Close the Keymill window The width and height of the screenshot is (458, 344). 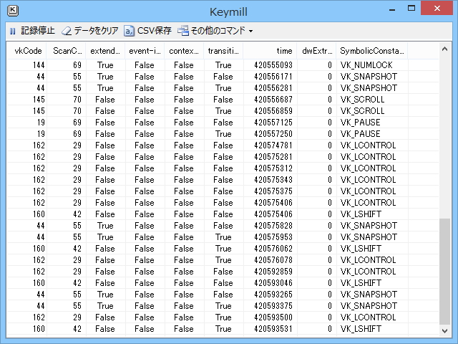click(x=437, y=8)
